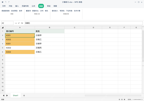Open insert function via fx icon
This screenshot has height=101, width=144.
click(x=22, y=23)
